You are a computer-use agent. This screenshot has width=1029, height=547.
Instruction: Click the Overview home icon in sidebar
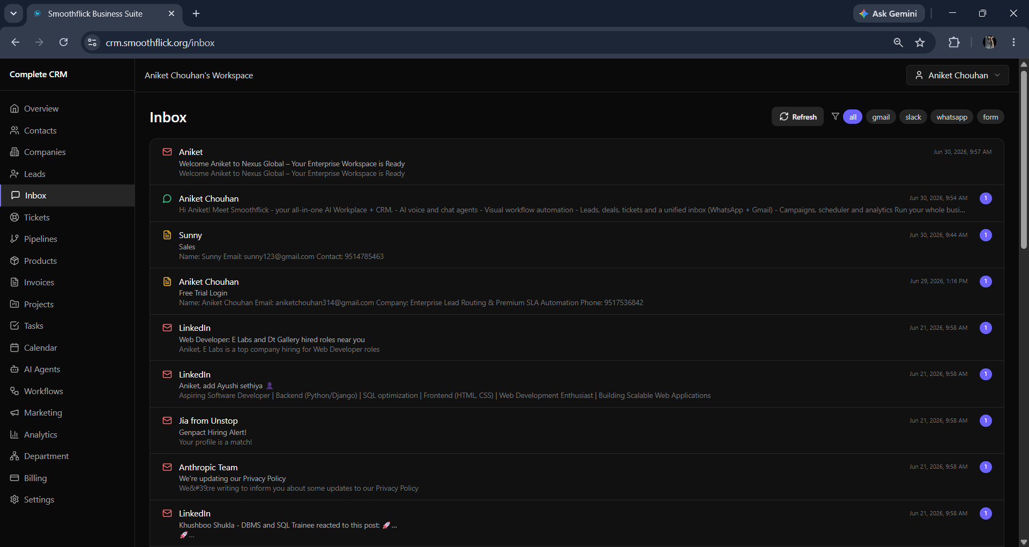click(14, 108)
